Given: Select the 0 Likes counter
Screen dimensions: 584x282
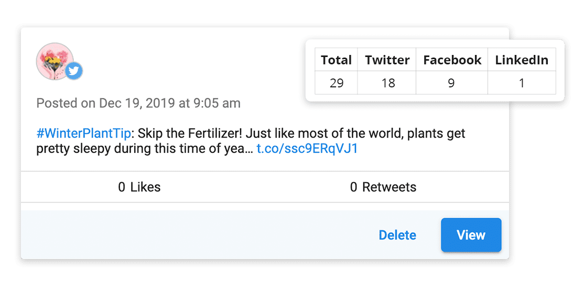Looking at the screenshot, I should point(139,187).
